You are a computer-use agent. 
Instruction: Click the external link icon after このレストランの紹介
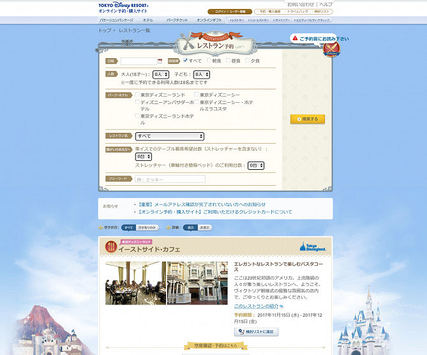coord(281,306)
